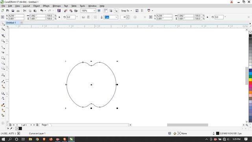Open the Layout menu
This screenshot has height=142, width=252.
point(26,6)
